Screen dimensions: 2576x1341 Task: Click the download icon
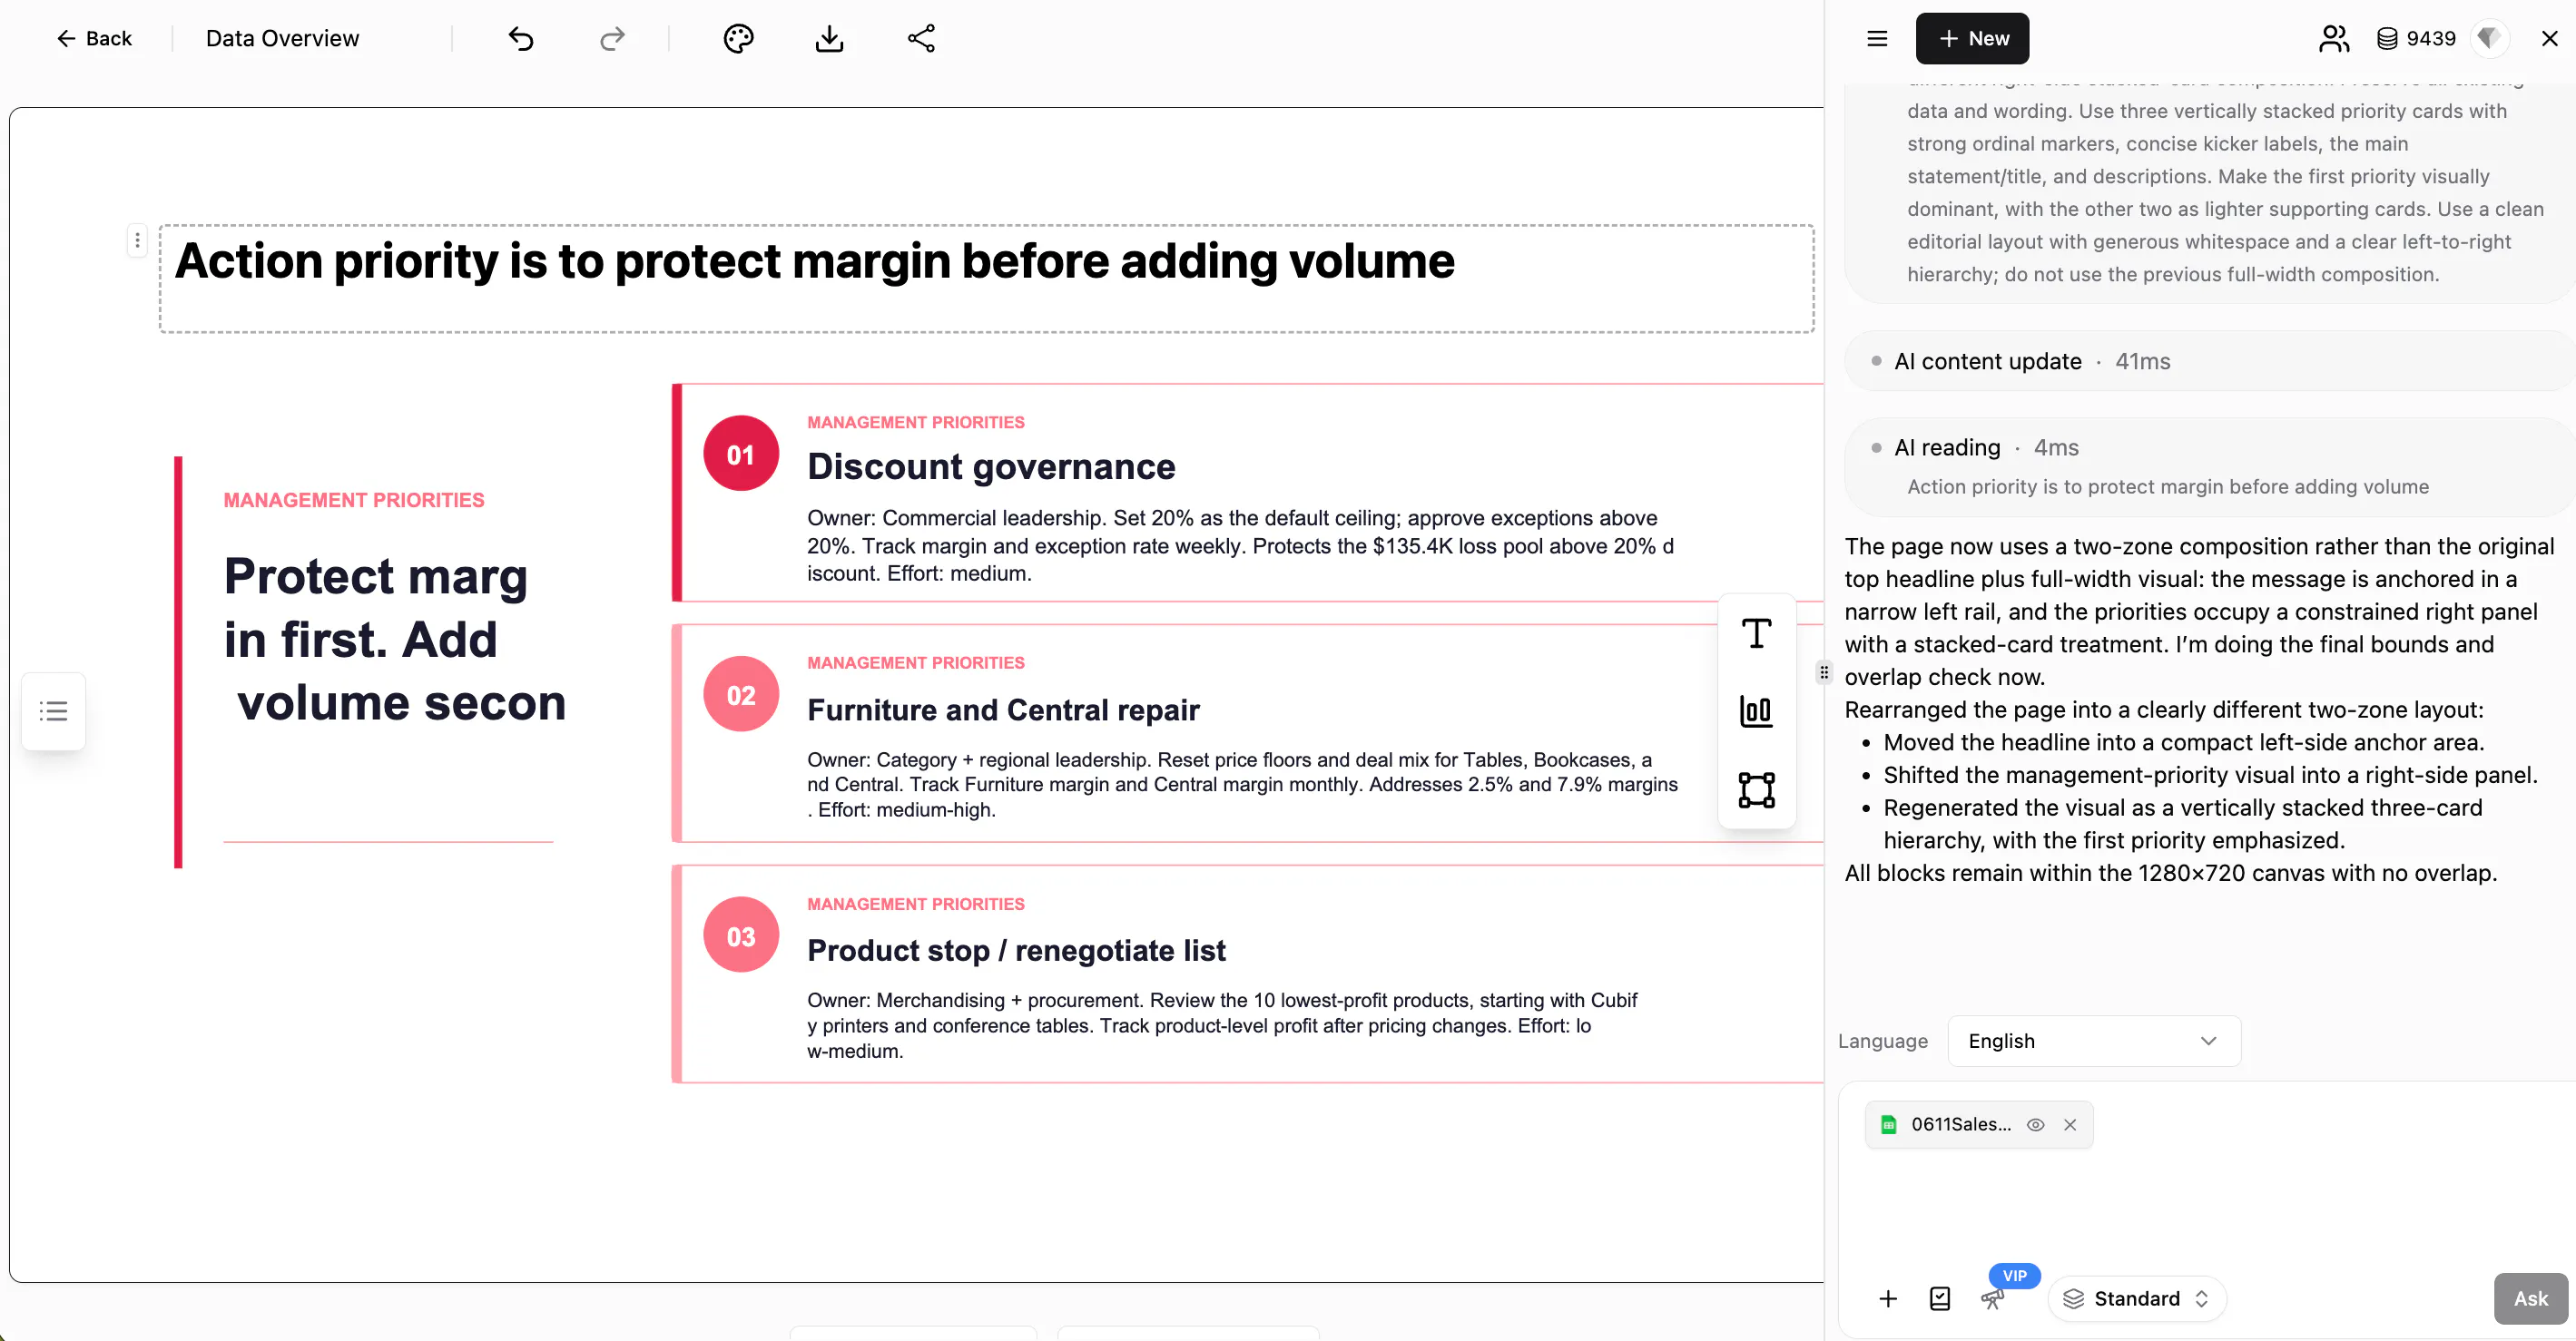click(829, 38)
